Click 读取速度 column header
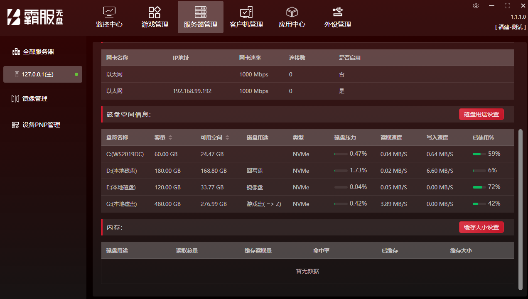The image size is (528, 299). pos(391,137)
